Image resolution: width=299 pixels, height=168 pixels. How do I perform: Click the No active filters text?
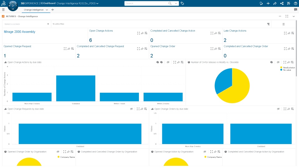[58, 24]
